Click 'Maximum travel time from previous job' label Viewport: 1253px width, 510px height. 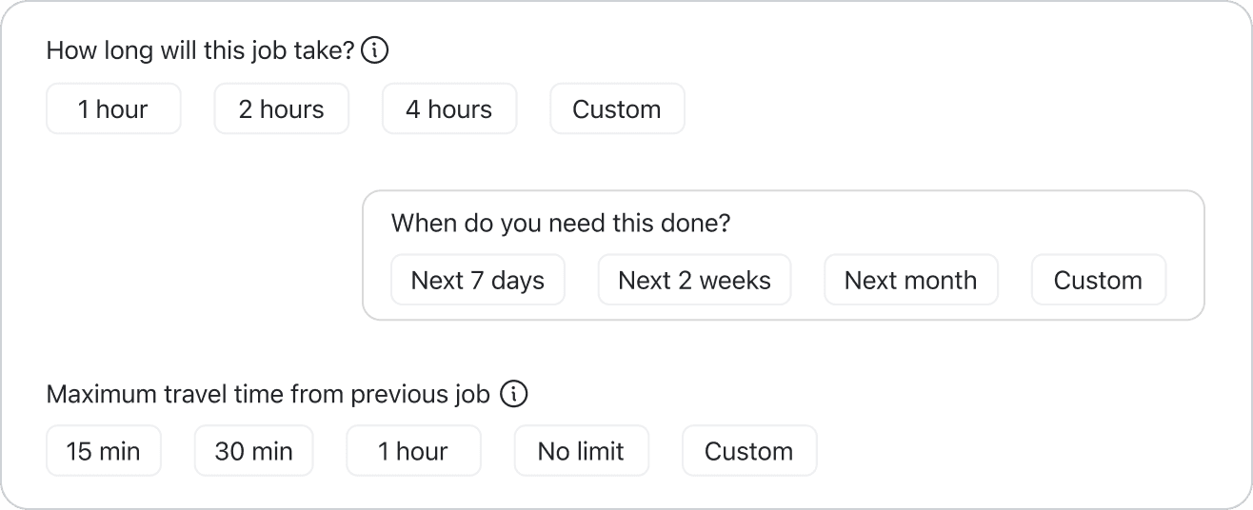pyautogui.click(x=268, y=394)
